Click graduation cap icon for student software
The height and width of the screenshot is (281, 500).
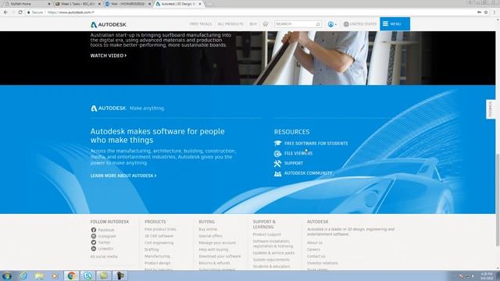[x=278, y=144]
